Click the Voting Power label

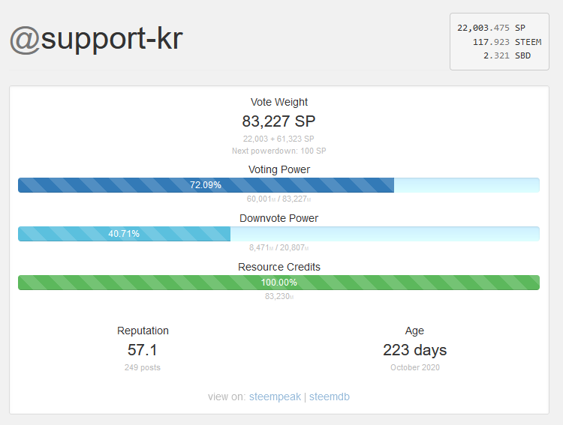(279, 169)
